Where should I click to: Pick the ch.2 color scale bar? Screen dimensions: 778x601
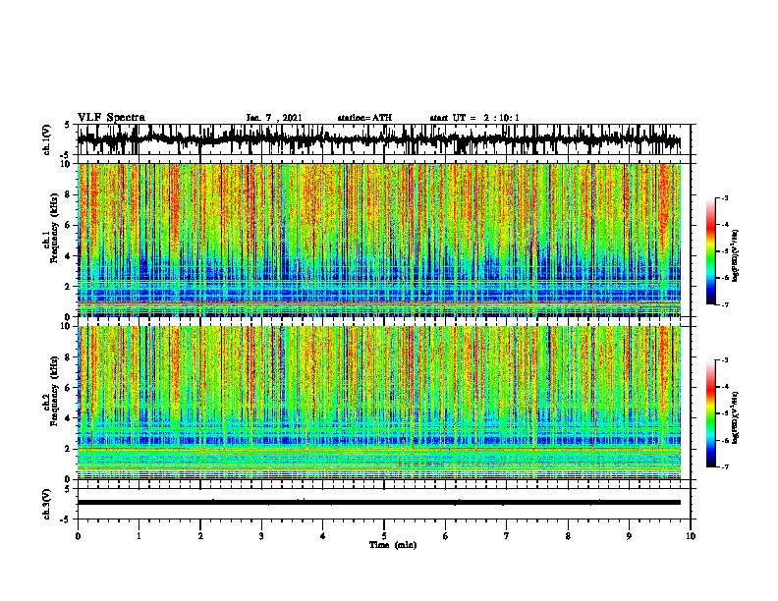tap(710, 413)
